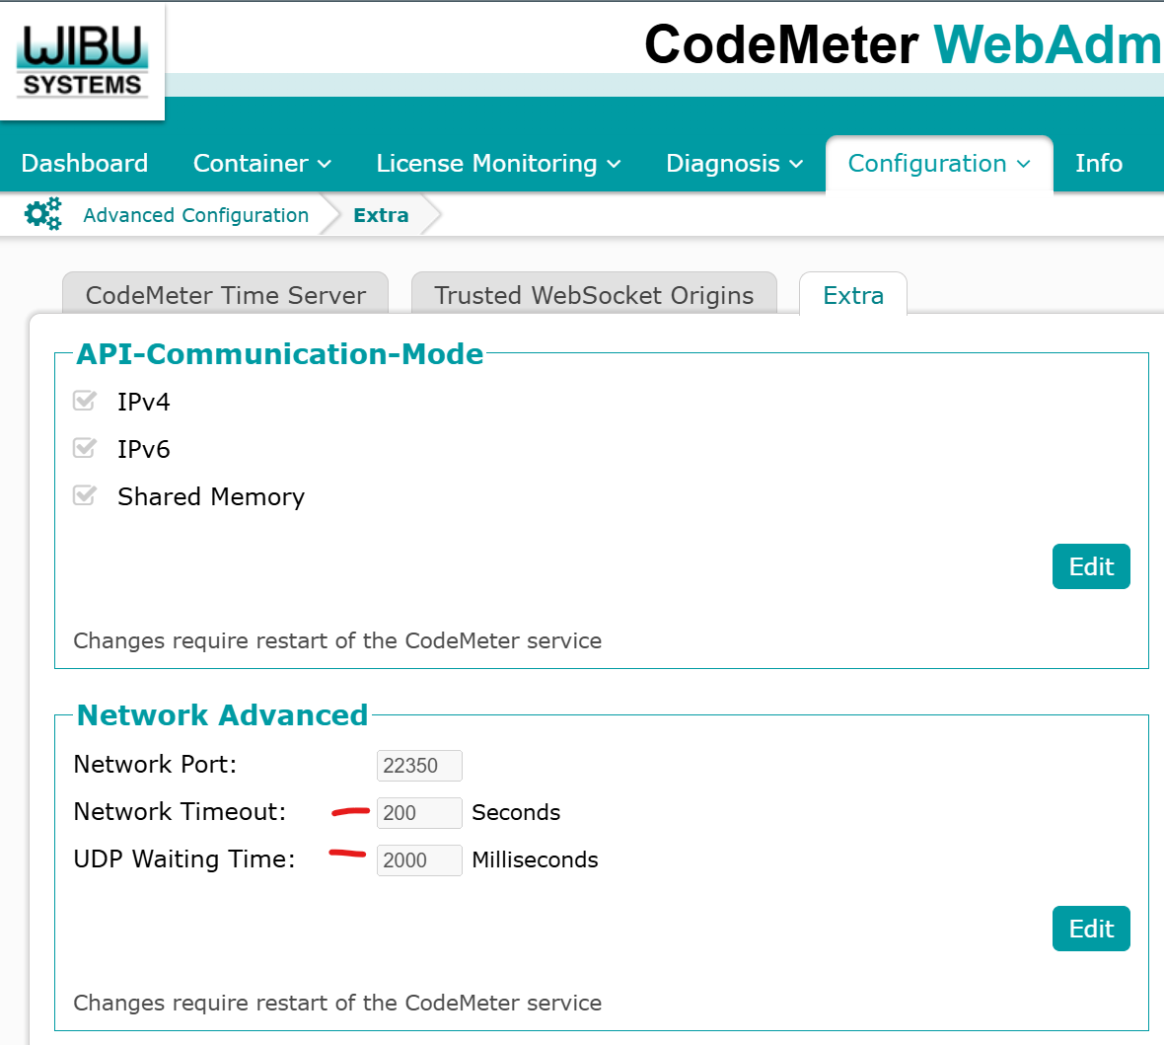
Task: Click restart notice under Network Advanced
Action: point(337,1003)
